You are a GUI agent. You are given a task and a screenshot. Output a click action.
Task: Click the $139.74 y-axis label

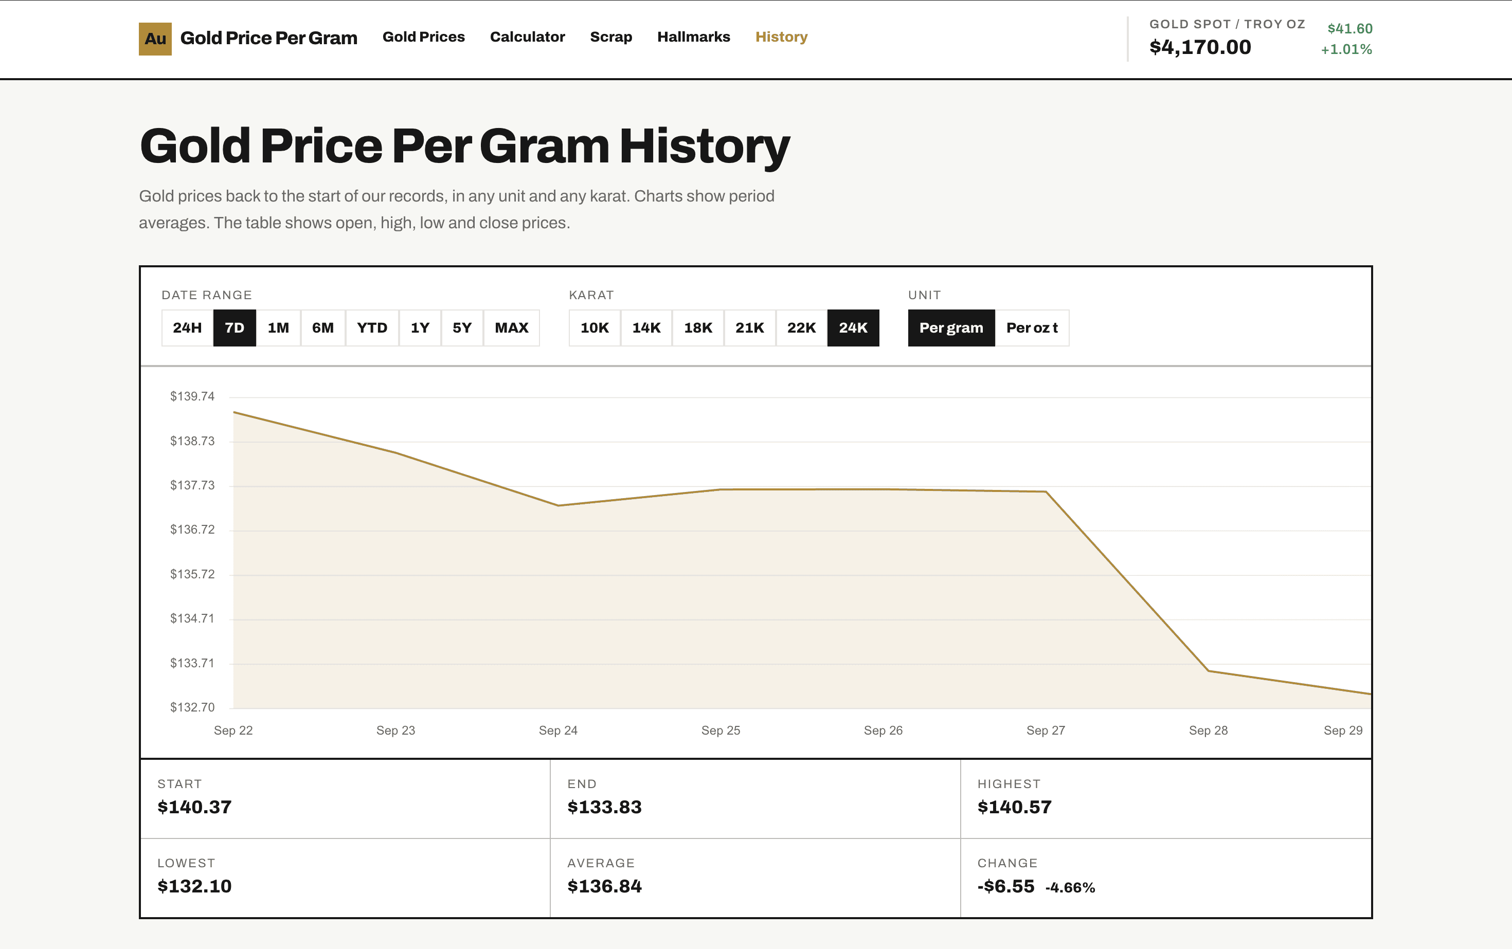pyautogui.click(x=192, y=396)
